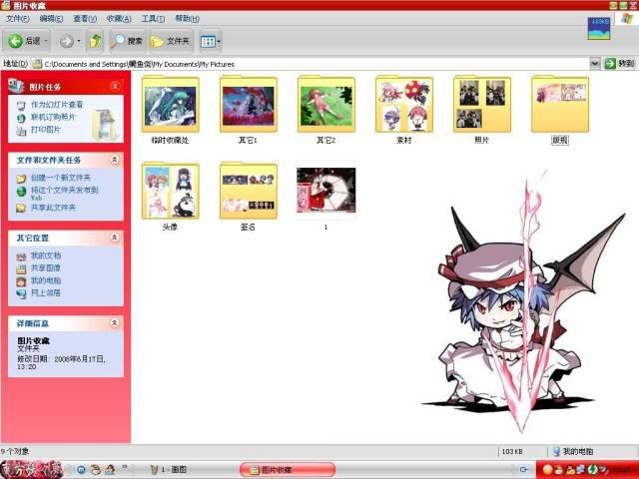Go up one folder level icon

coord(95,41)
